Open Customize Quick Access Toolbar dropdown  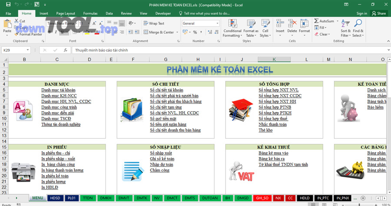tap(45, 4)
